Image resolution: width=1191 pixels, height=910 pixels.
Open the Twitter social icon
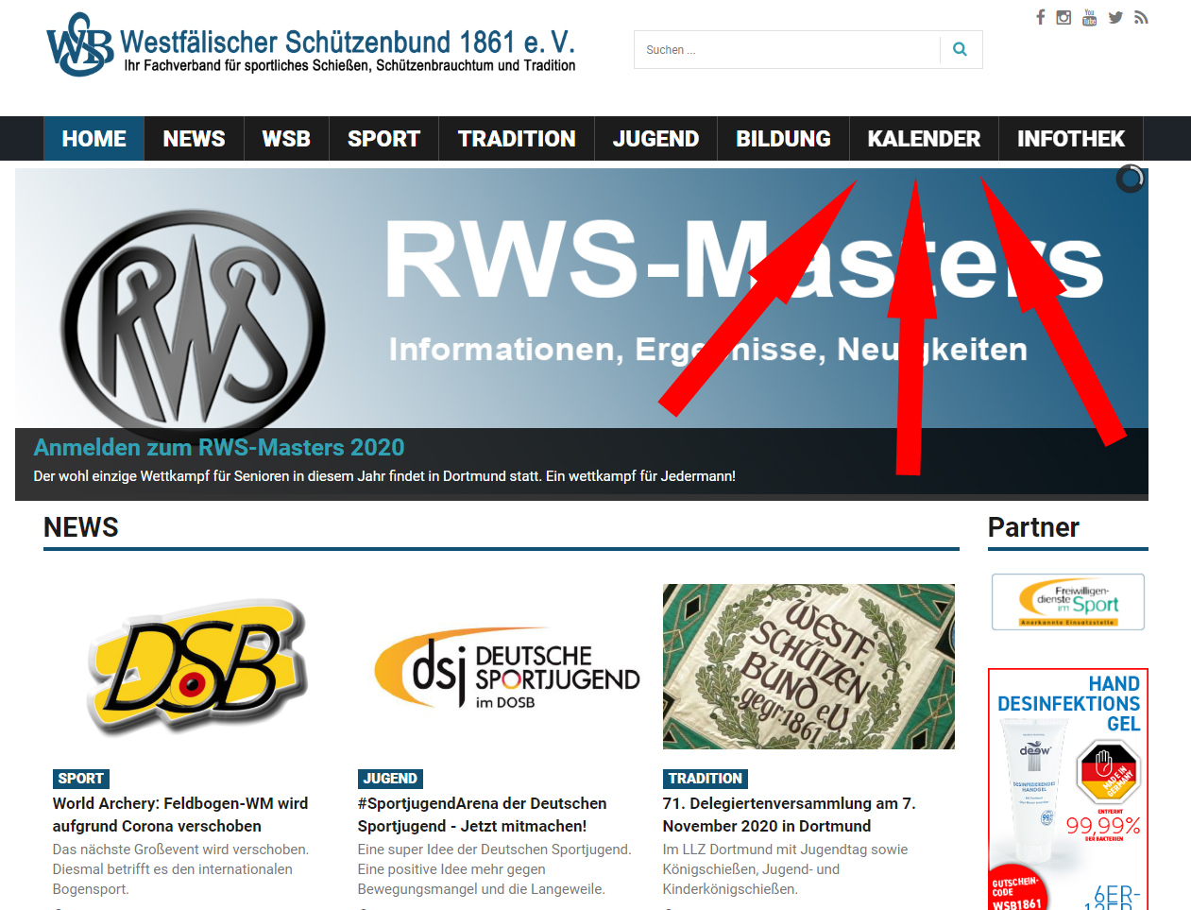coord(1115,17)
